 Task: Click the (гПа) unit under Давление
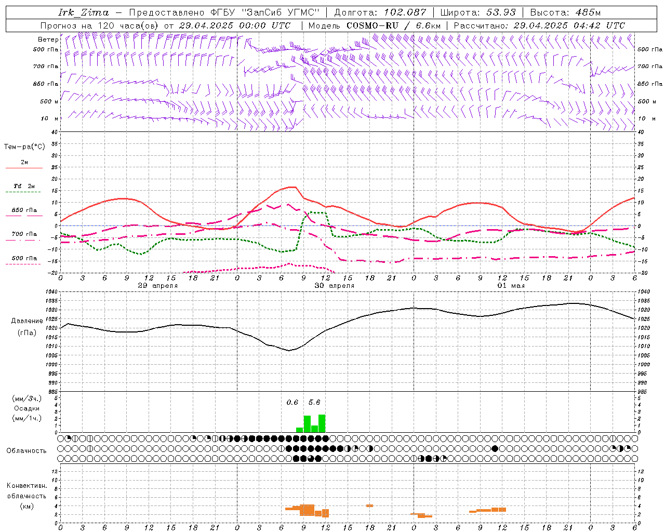click(26, 333)
